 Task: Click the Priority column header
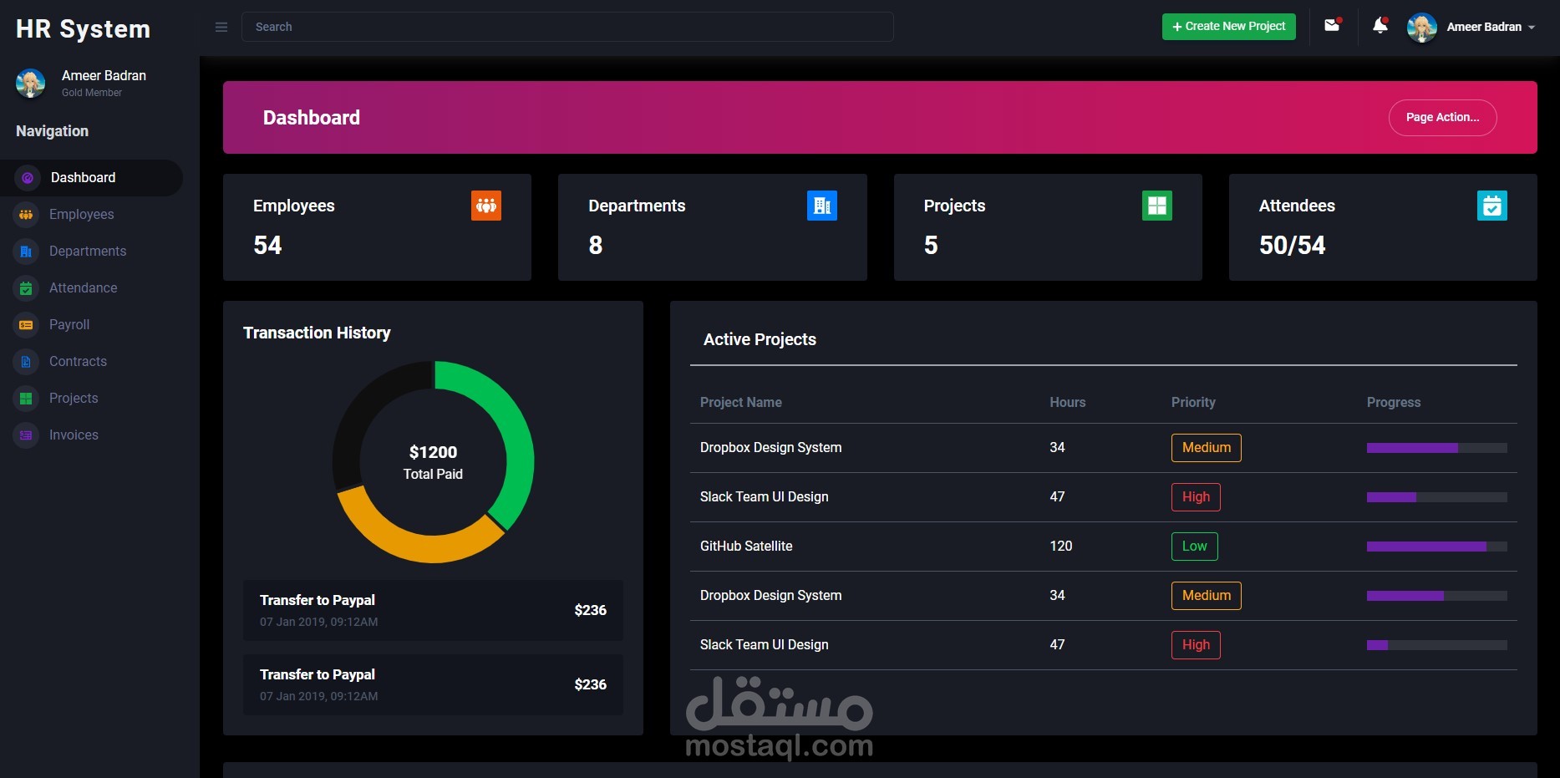point(1193,403)
